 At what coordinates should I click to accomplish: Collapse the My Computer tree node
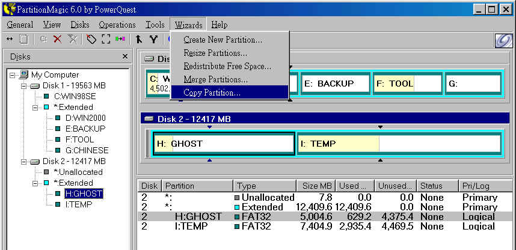[12, 75]
